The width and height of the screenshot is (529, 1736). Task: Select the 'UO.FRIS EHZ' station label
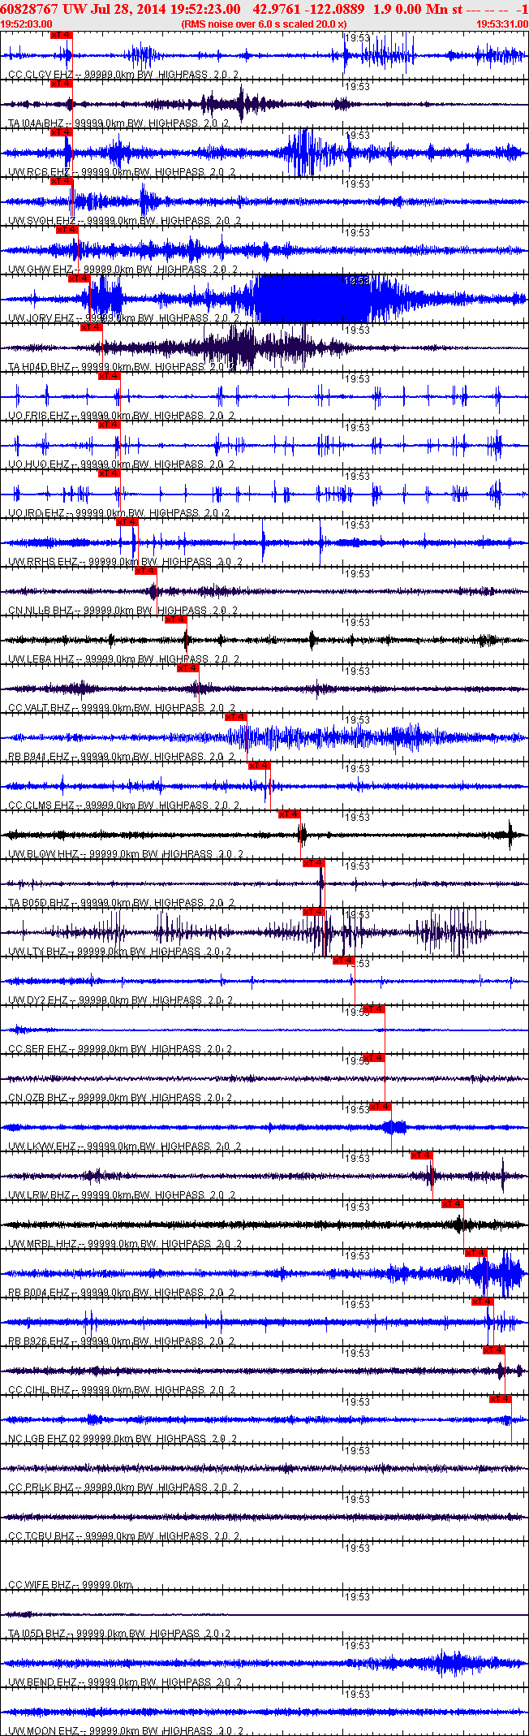tap(38, 416)
